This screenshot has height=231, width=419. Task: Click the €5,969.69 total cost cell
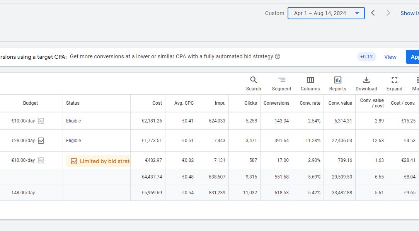pyautogui.click(x=152, y=192)
